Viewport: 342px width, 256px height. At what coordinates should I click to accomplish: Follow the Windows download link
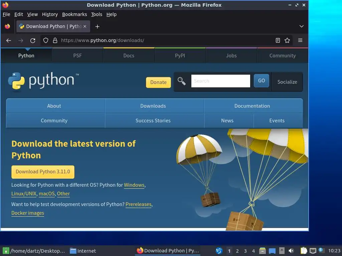point(134,185)
